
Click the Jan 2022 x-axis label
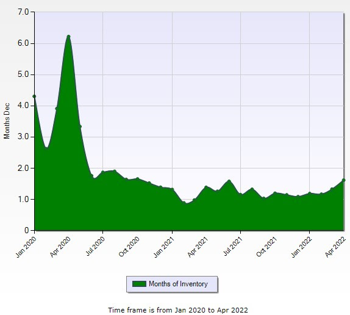(301, 247)
